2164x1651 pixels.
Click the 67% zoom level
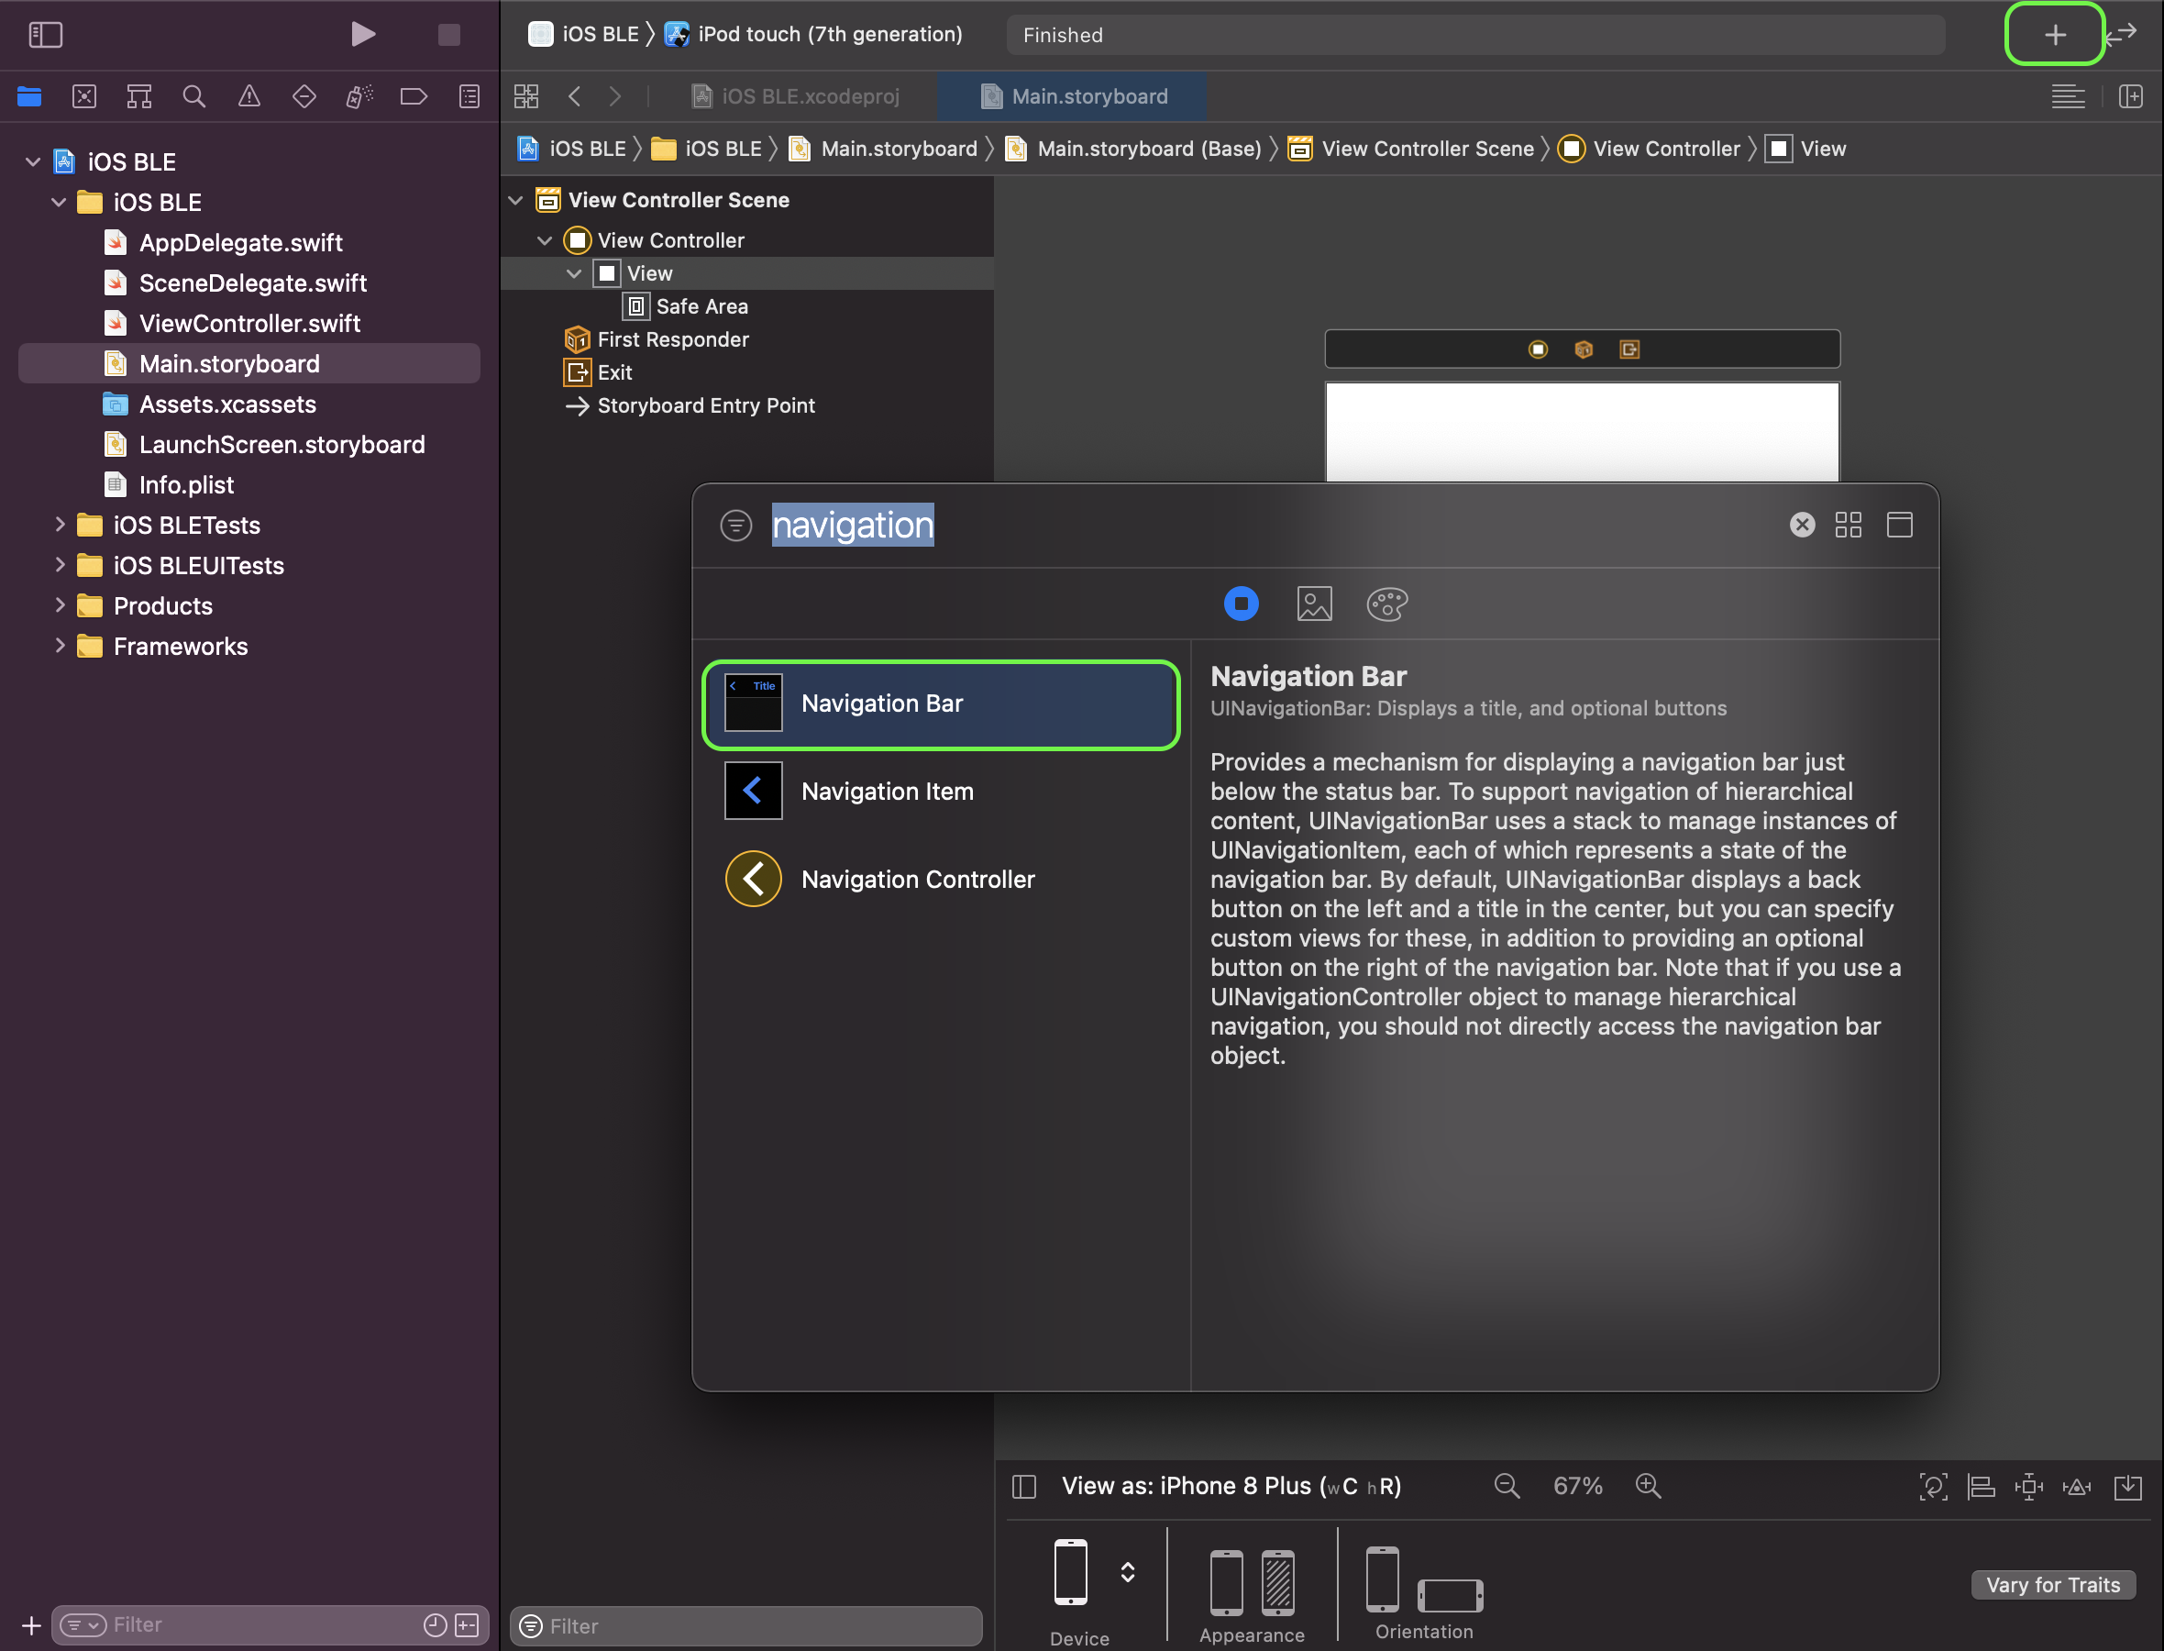tap(1577, 1486)
